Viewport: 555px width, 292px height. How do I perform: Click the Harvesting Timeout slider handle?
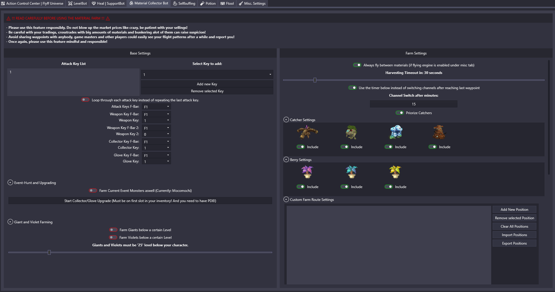315,80
